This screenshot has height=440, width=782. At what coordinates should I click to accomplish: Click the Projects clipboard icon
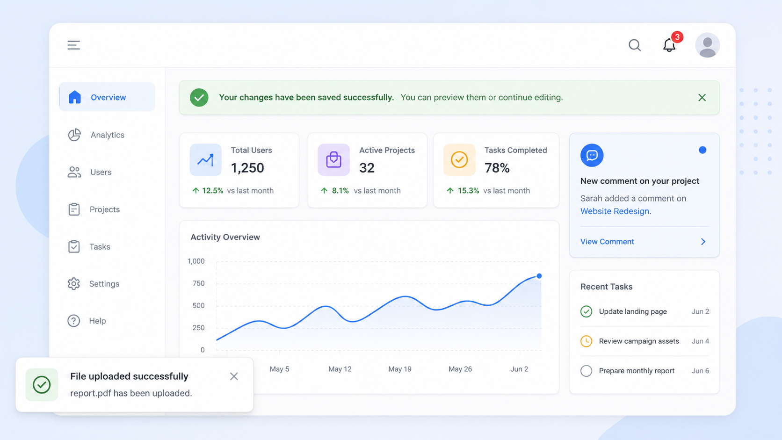74,209
